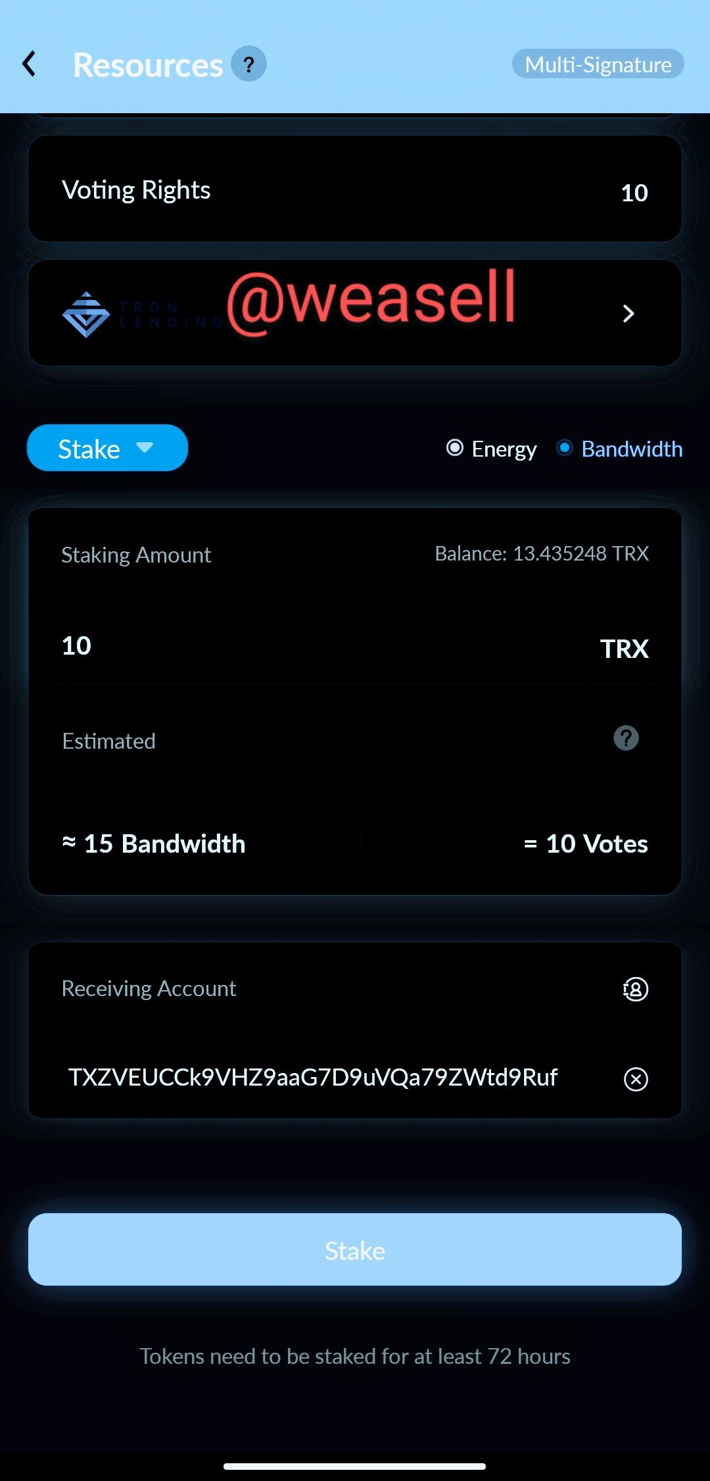Click the Stake dropdown arrow triangle
This screenshot has height=1481, width=710.
point(145,447)
